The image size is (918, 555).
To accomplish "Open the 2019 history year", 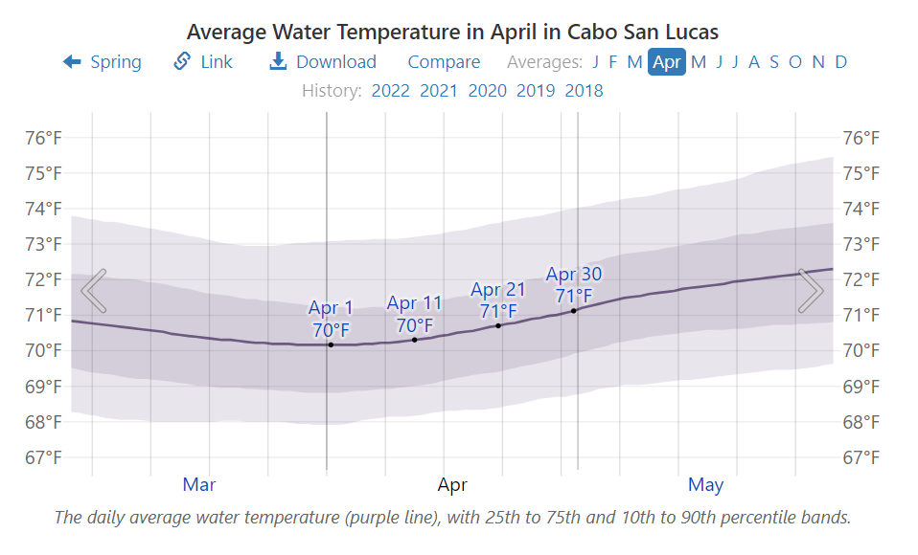I will click(x=535, y=90).
